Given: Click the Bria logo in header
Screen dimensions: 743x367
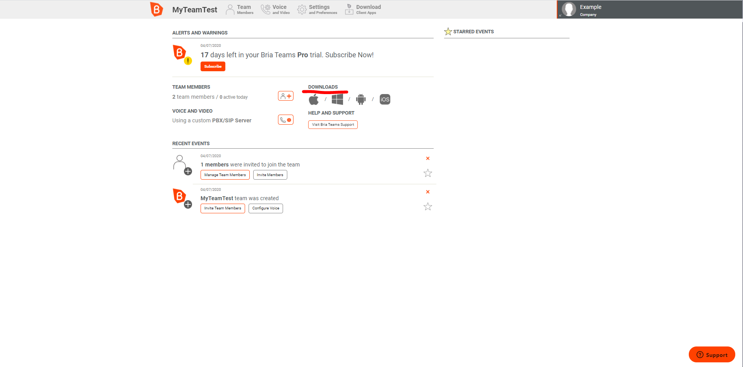Looking at the screenshot, I should click(x=156, y=9).
